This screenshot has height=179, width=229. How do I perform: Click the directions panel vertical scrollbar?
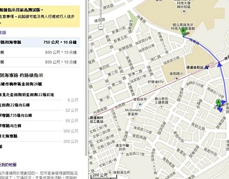(x=86, y=77)
